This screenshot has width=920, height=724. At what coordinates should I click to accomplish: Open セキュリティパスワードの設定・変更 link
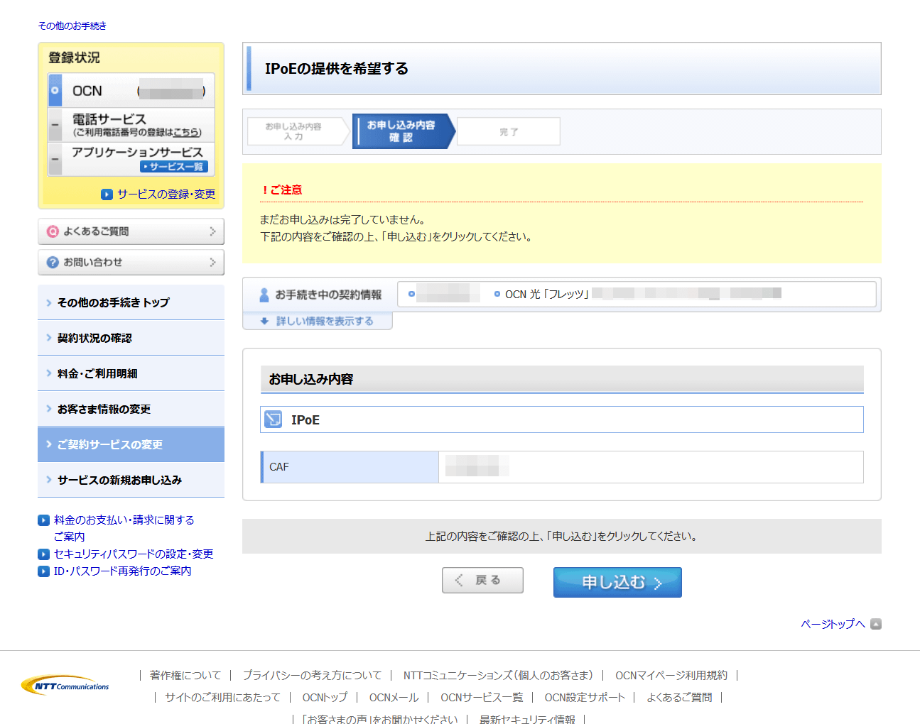point(134,554)
